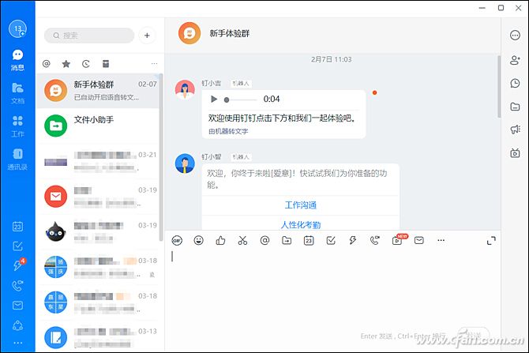Click the 新手体验群 group avatar in header
529x353 pixels.
point(189,33)
